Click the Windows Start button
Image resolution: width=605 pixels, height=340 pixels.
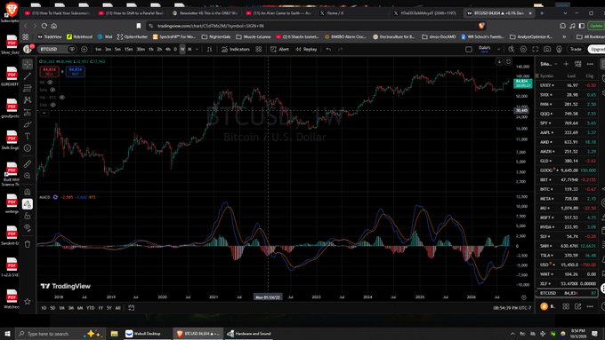[x=7, y=334]
